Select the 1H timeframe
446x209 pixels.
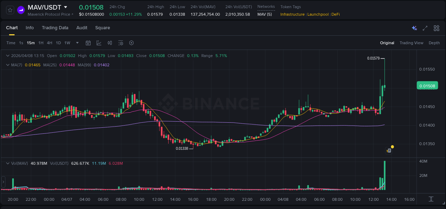pyautogui.click(x=41, y=43)
